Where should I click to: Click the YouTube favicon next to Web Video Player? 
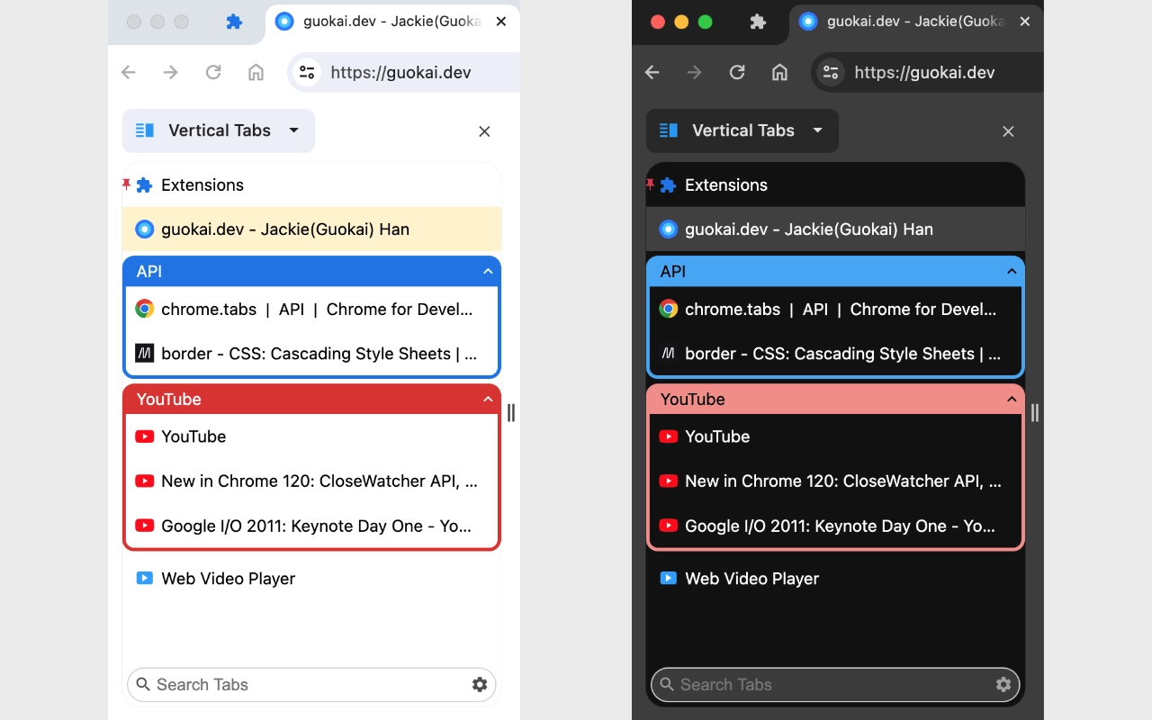pos(144,578)
